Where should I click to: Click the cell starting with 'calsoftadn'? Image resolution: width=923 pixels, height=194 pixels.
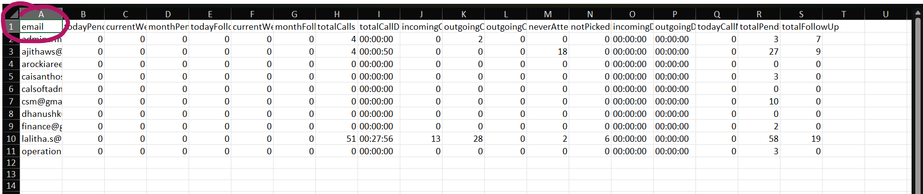coord(41,89)
